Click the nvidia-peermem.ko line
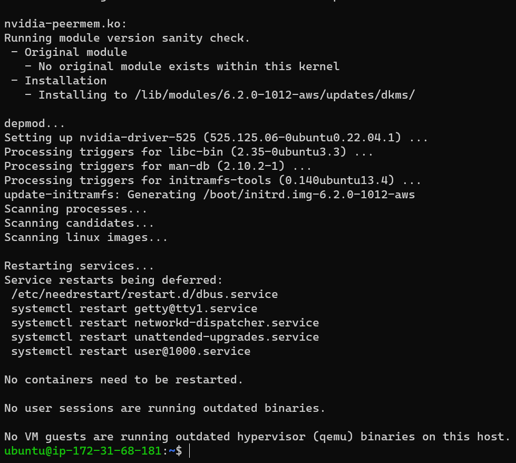Image resolution: width=516 pixels, height=463 pixels. click(x=65, y=24)
